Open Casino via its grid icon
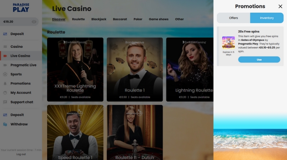287x160 pixels. (x=5, y=46)
